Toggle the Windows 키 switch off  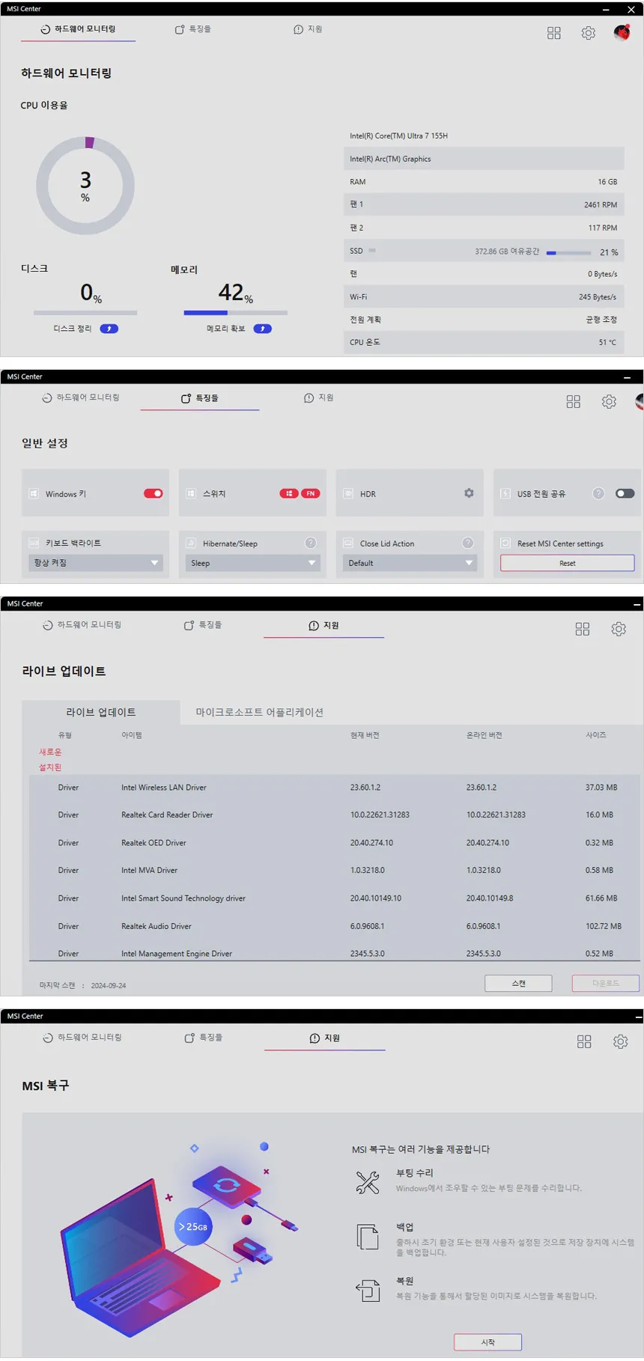pyautogui.click(x=154, y=493)
